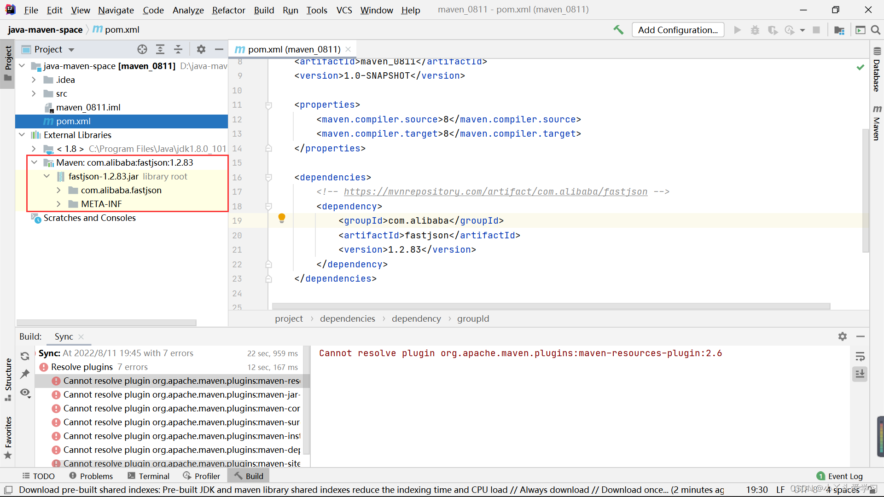
Task: Click dependencies in editor breadcrumb
Action: tap(348, 318)
